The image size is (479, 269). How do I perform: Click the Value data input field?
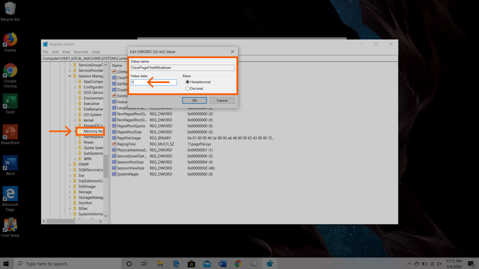pyautogui.click(x=154, y=82)
